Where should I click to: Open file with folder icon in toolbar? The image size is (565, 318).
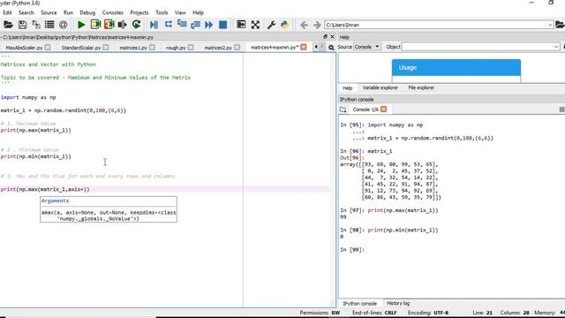coord(8,25)
